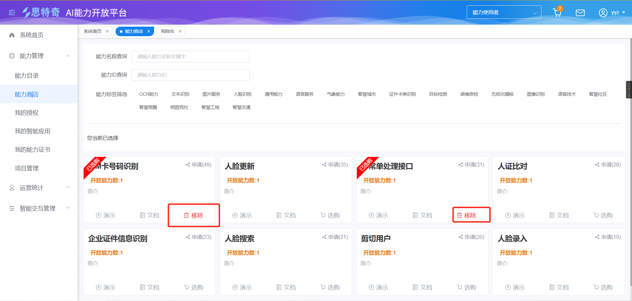
Task: Switch to the 购物车 tab
Action: tap(168, 31)
